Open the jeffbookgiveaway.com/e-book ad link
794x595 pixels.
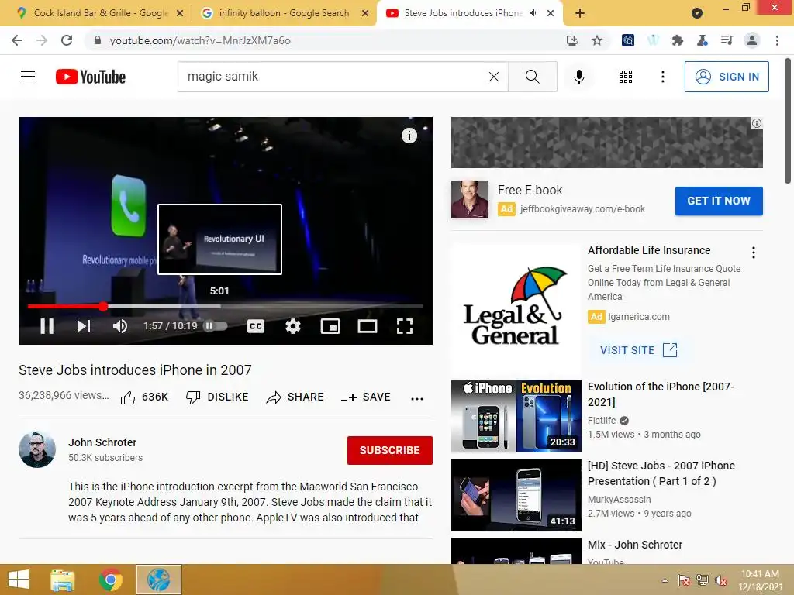582,209
